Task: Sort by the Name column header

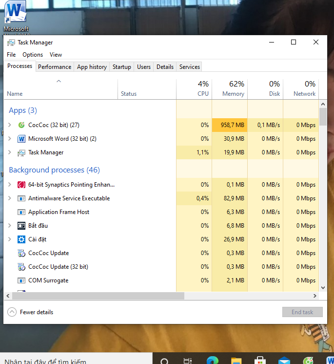Action: click(x=60, y=89)
